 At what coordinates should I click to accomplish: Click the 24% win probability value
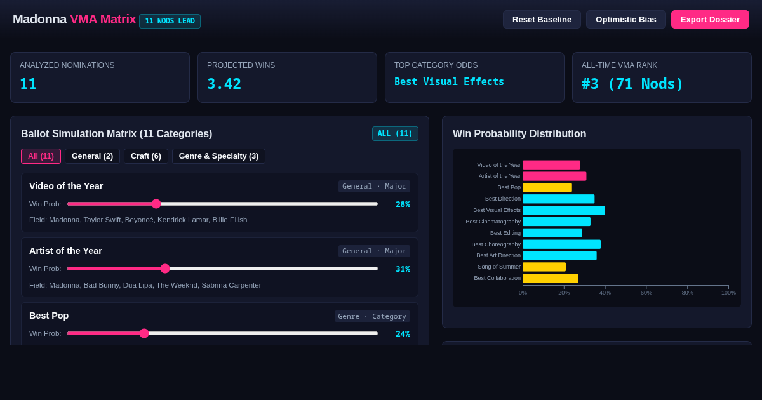pyautogui.click(x=403, y=334)
